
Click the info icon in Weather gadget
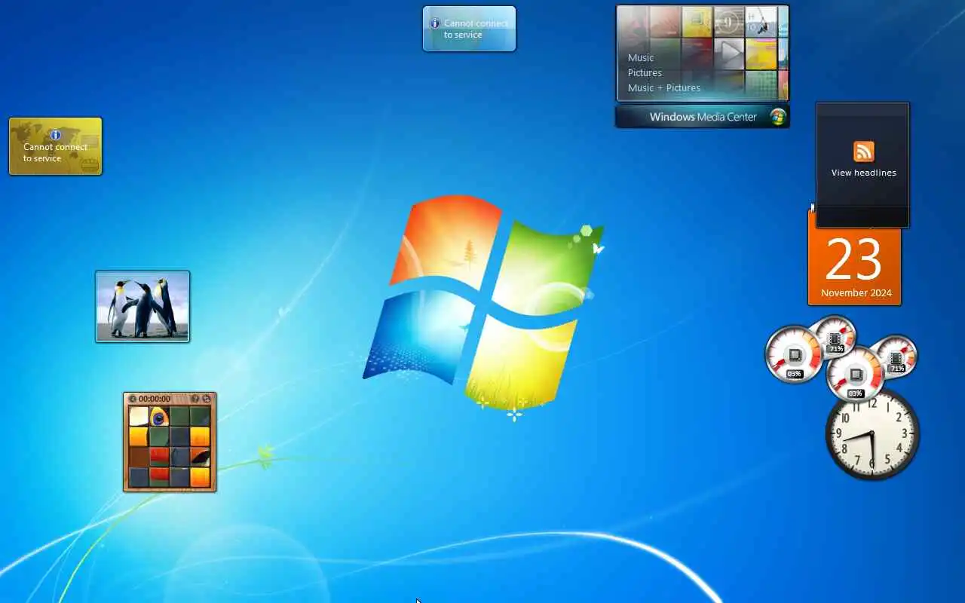tap(435, 23)
